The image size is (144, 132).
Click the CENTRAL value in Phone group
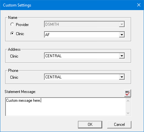[53, 77]
